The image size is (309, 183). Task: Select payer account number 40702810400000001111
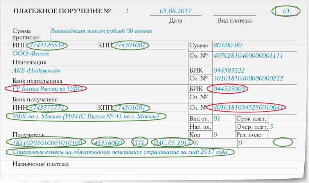tap(248, 56)
